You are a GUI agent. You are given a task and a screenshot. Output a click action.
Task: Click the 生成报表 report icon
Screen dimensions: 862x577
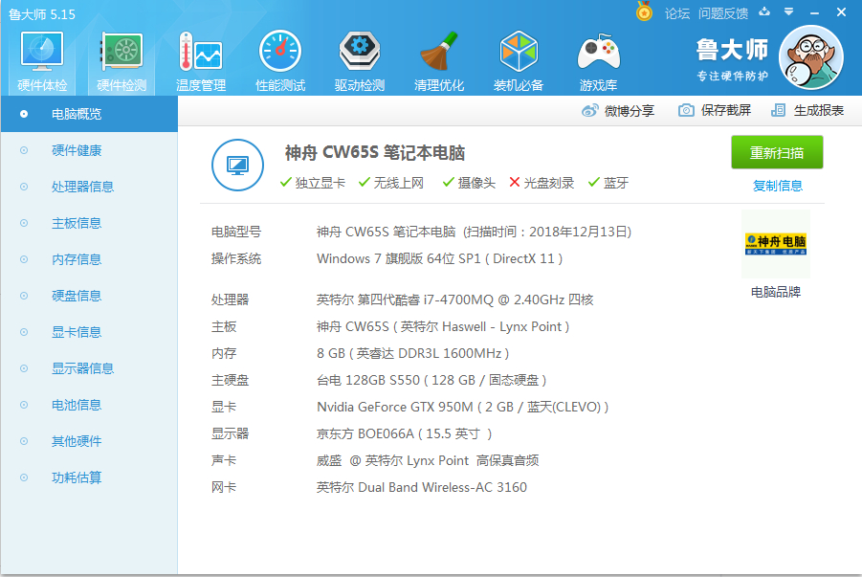778,111
